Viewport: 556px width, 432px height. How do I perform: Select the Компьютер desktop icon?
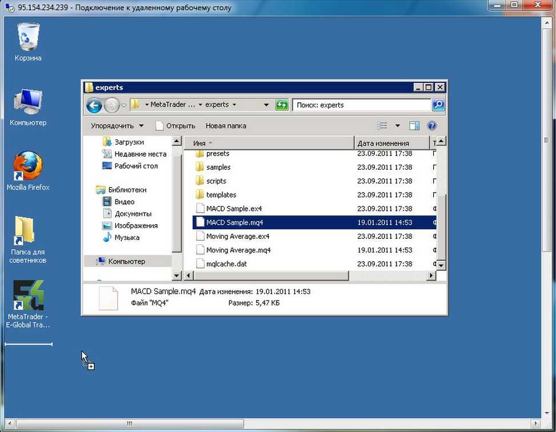coord(28,103)
